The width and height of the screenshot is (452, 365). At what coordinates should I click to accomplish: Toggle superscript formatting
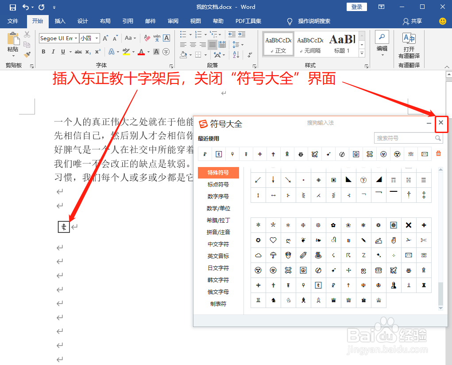pyautogui.click(x=98, y=52)
